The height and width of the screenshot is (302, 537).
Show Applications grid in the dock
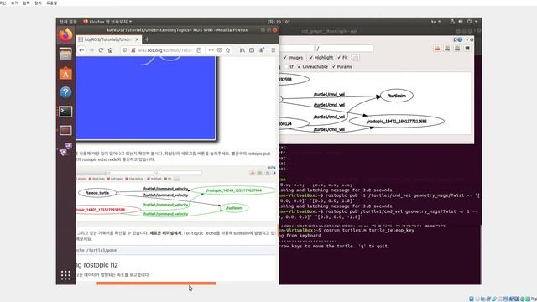coord(65,275)
